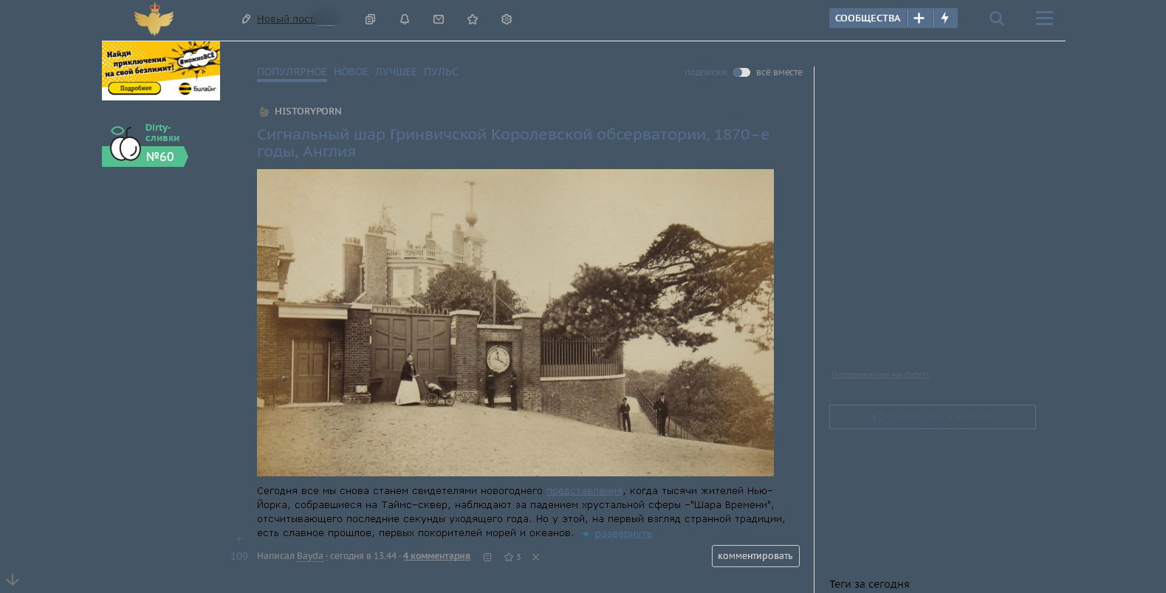This screenshot has width=1166, height=593.
Task: Hide the post with the X icon
Action: 536,557
